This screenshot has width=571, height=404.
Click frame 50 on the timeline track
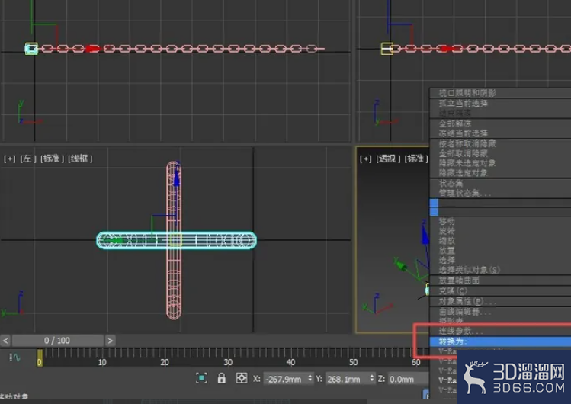pyautogui.click(x=353, y=362)
